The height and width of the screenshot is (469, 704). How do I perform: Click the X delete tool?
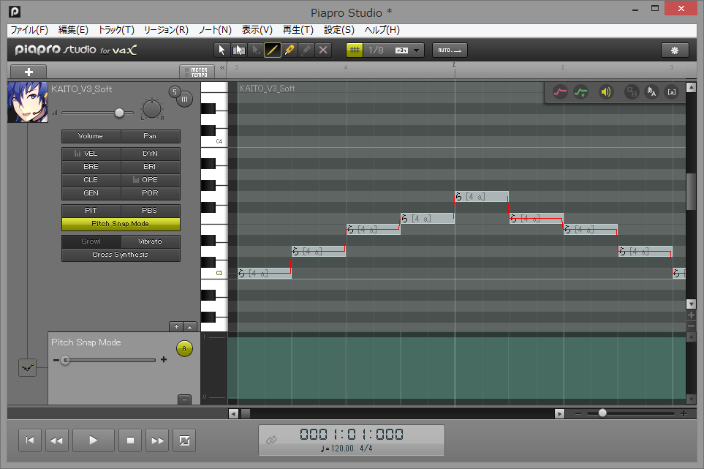[x=323, y=50]
